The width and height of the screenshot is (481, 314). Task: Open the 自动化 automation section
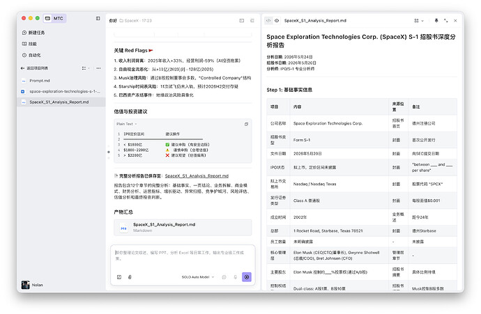coord(31,55)
